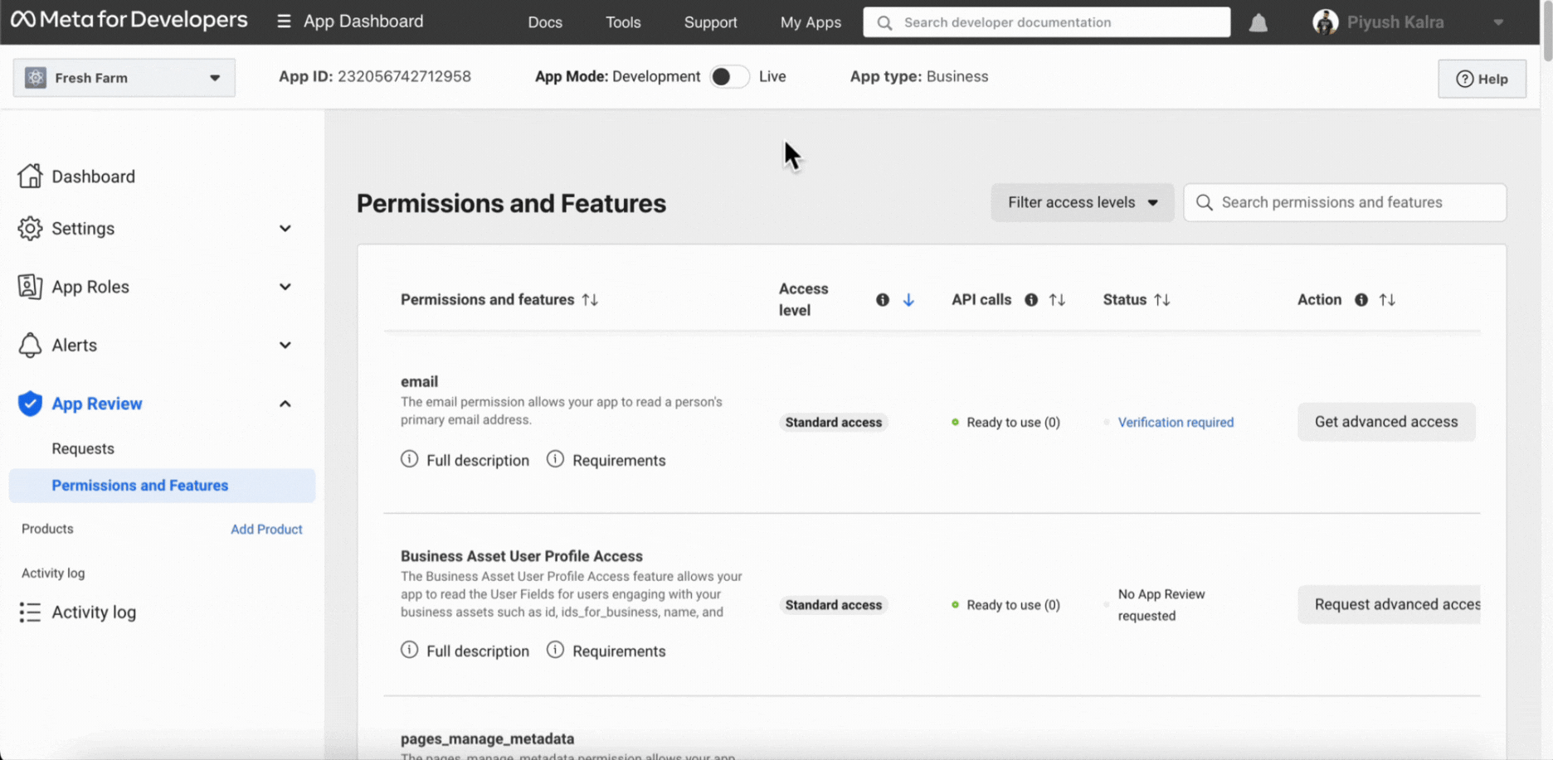Click the Access level blue sort arrow
The width and height of the screenshot is (1553, 760).
908,300
